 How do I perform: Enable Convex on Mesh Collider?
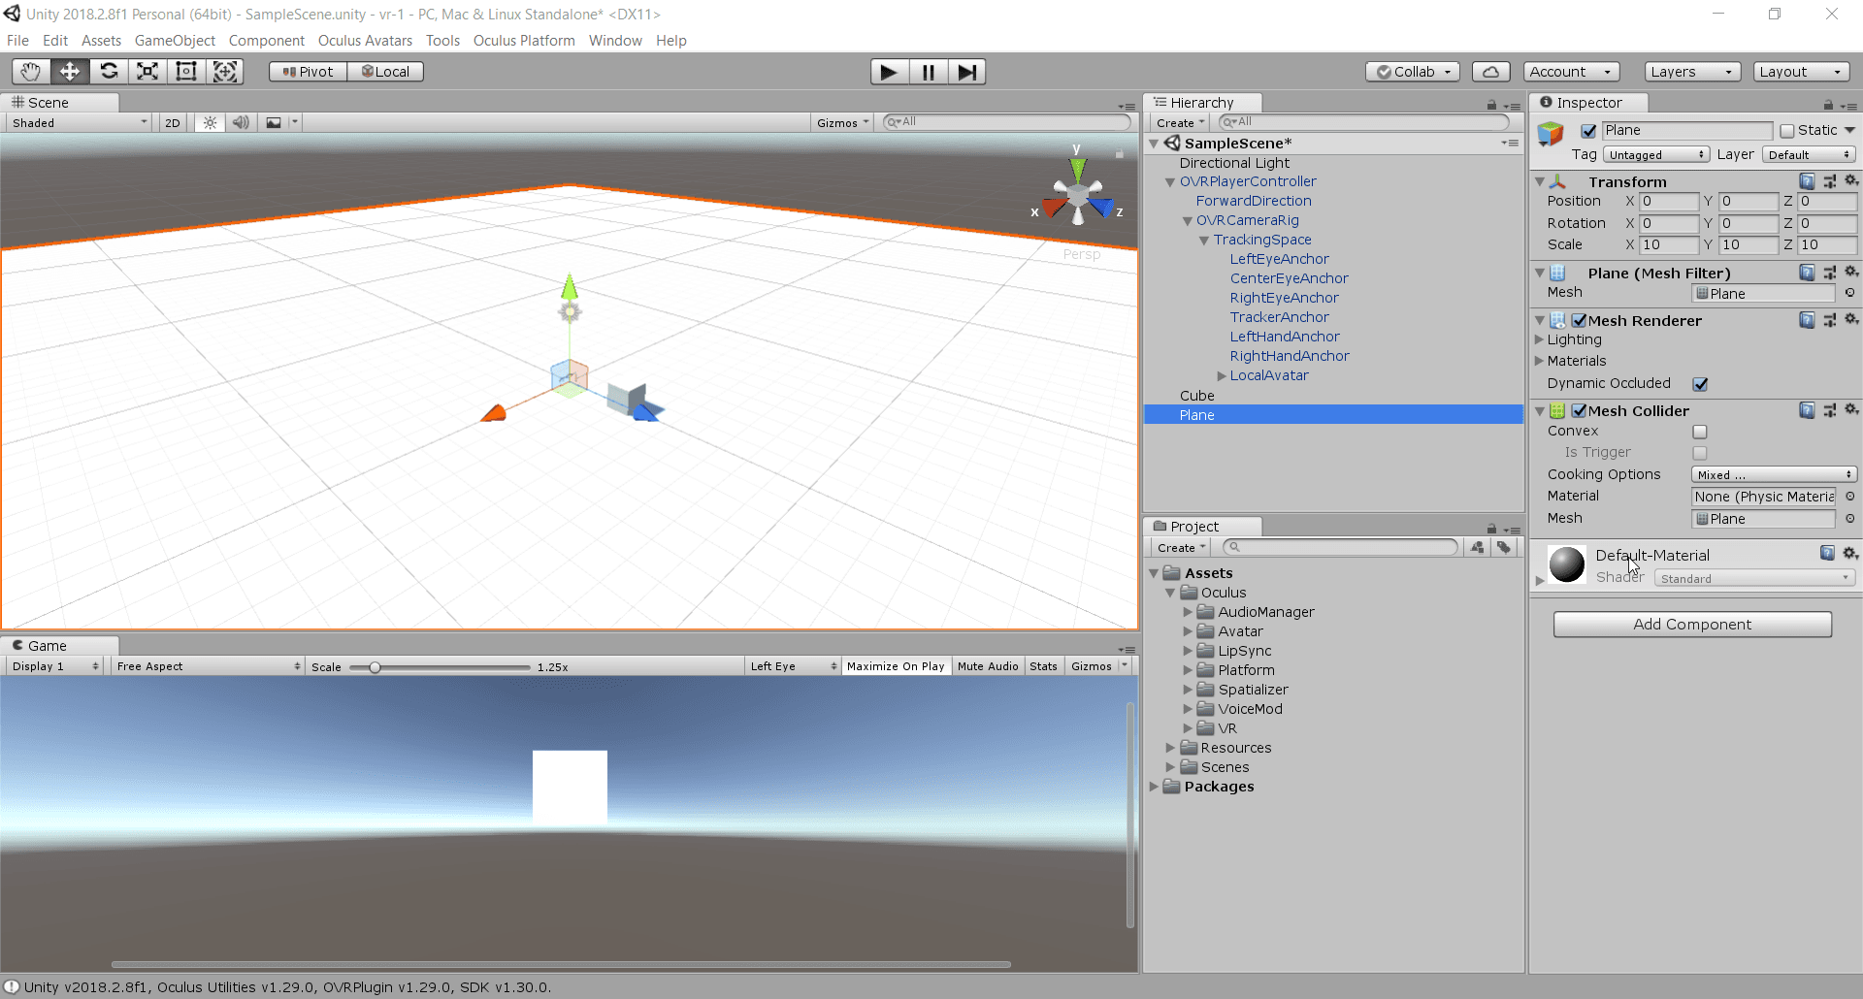point(1700,432)
